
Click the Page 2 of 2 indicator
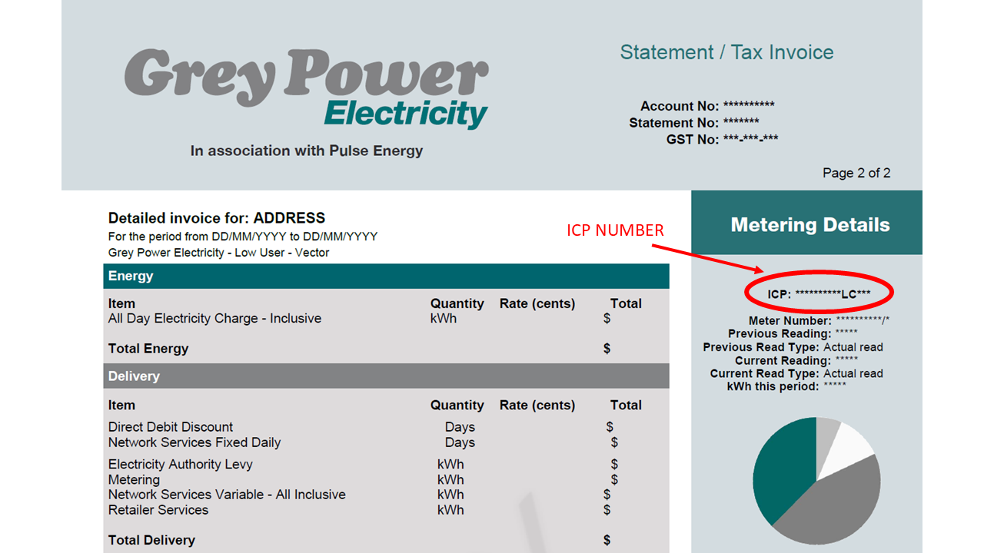pos(856,173)
